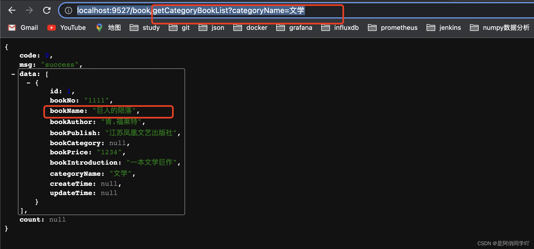Screen dimensions: 534x249
Task: Click the browser back arrow
Action: click(x=12, y=10)
